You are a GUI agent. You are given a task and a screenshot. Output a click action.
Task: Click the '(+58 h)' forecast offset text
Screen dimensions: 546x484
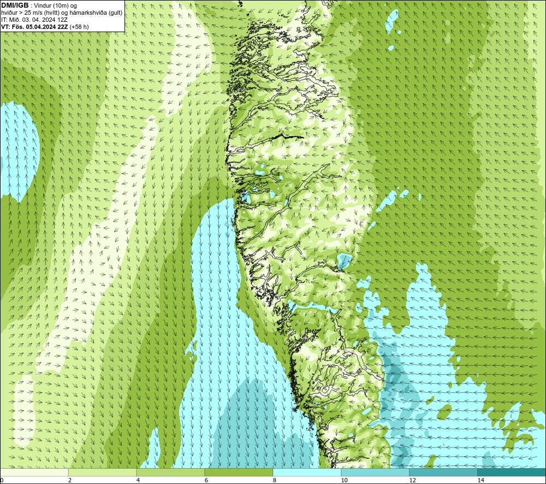(79, 27)
